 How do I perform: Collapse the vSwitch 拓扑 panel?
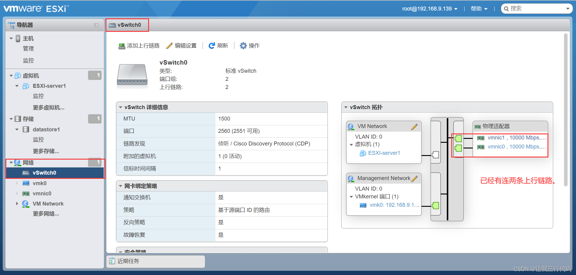click(x=346, y=107)
